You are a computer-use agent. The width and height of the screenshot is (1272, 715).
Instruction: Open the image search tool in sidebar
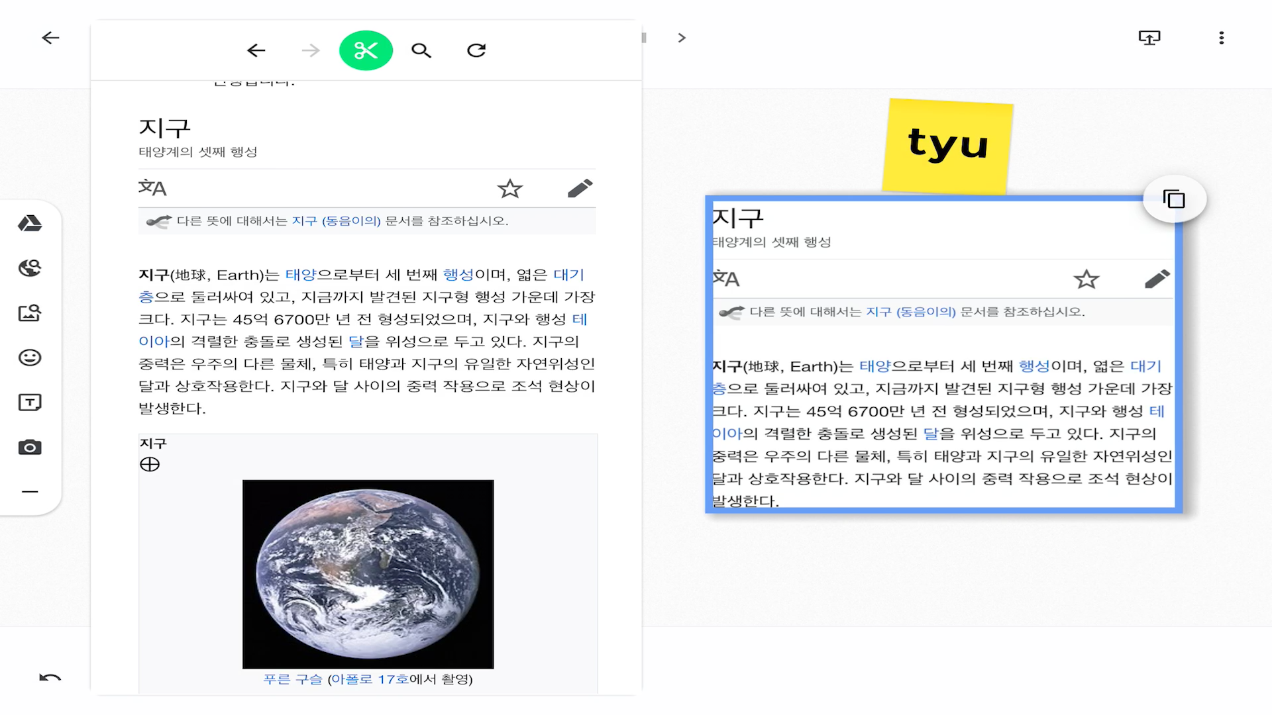pyautogui.click(x=30, y=312)
